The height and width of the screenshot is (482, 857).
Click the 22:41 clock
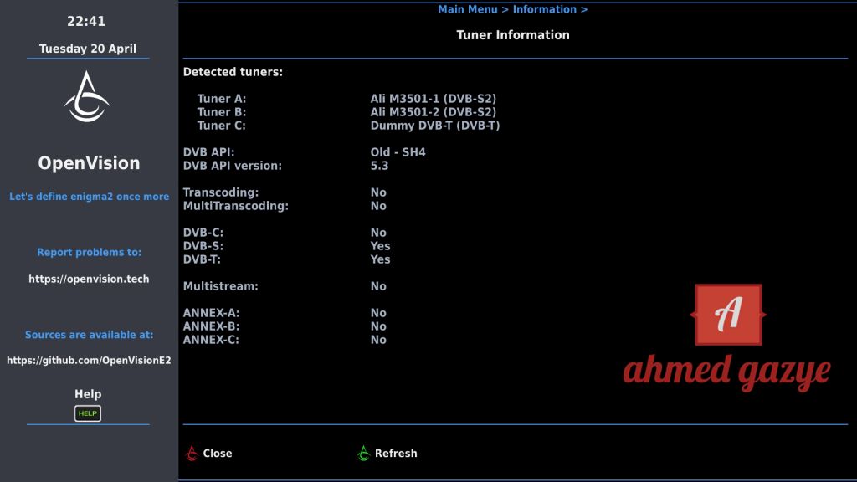pyautogui.click(x=86, y=21)
